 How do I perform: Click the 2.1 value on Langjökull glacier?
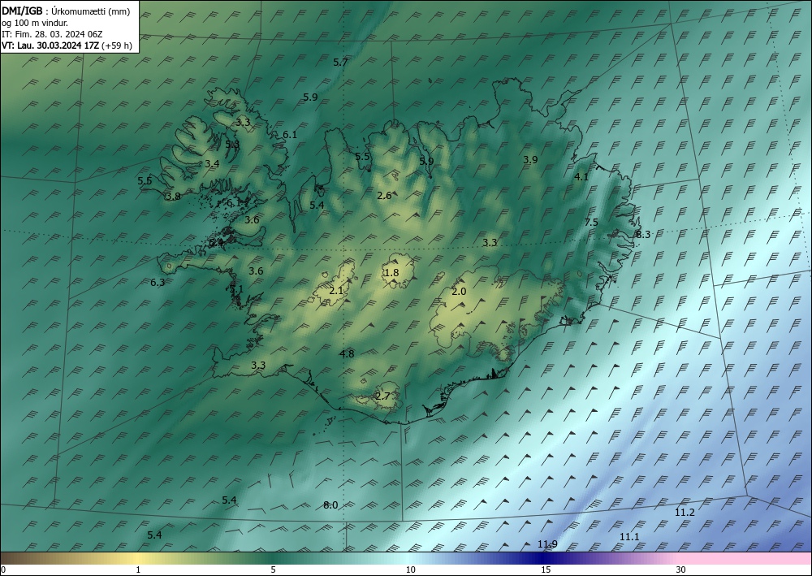(x=336, y=291)
